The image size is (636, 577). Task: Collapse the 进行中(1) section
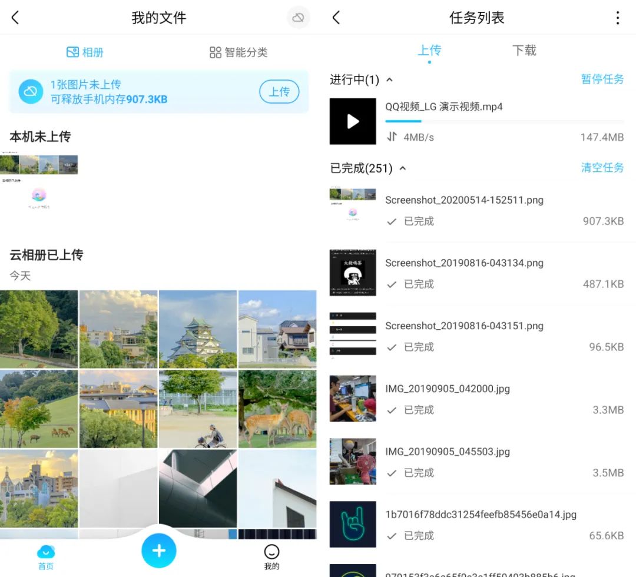tap(389, 79)
